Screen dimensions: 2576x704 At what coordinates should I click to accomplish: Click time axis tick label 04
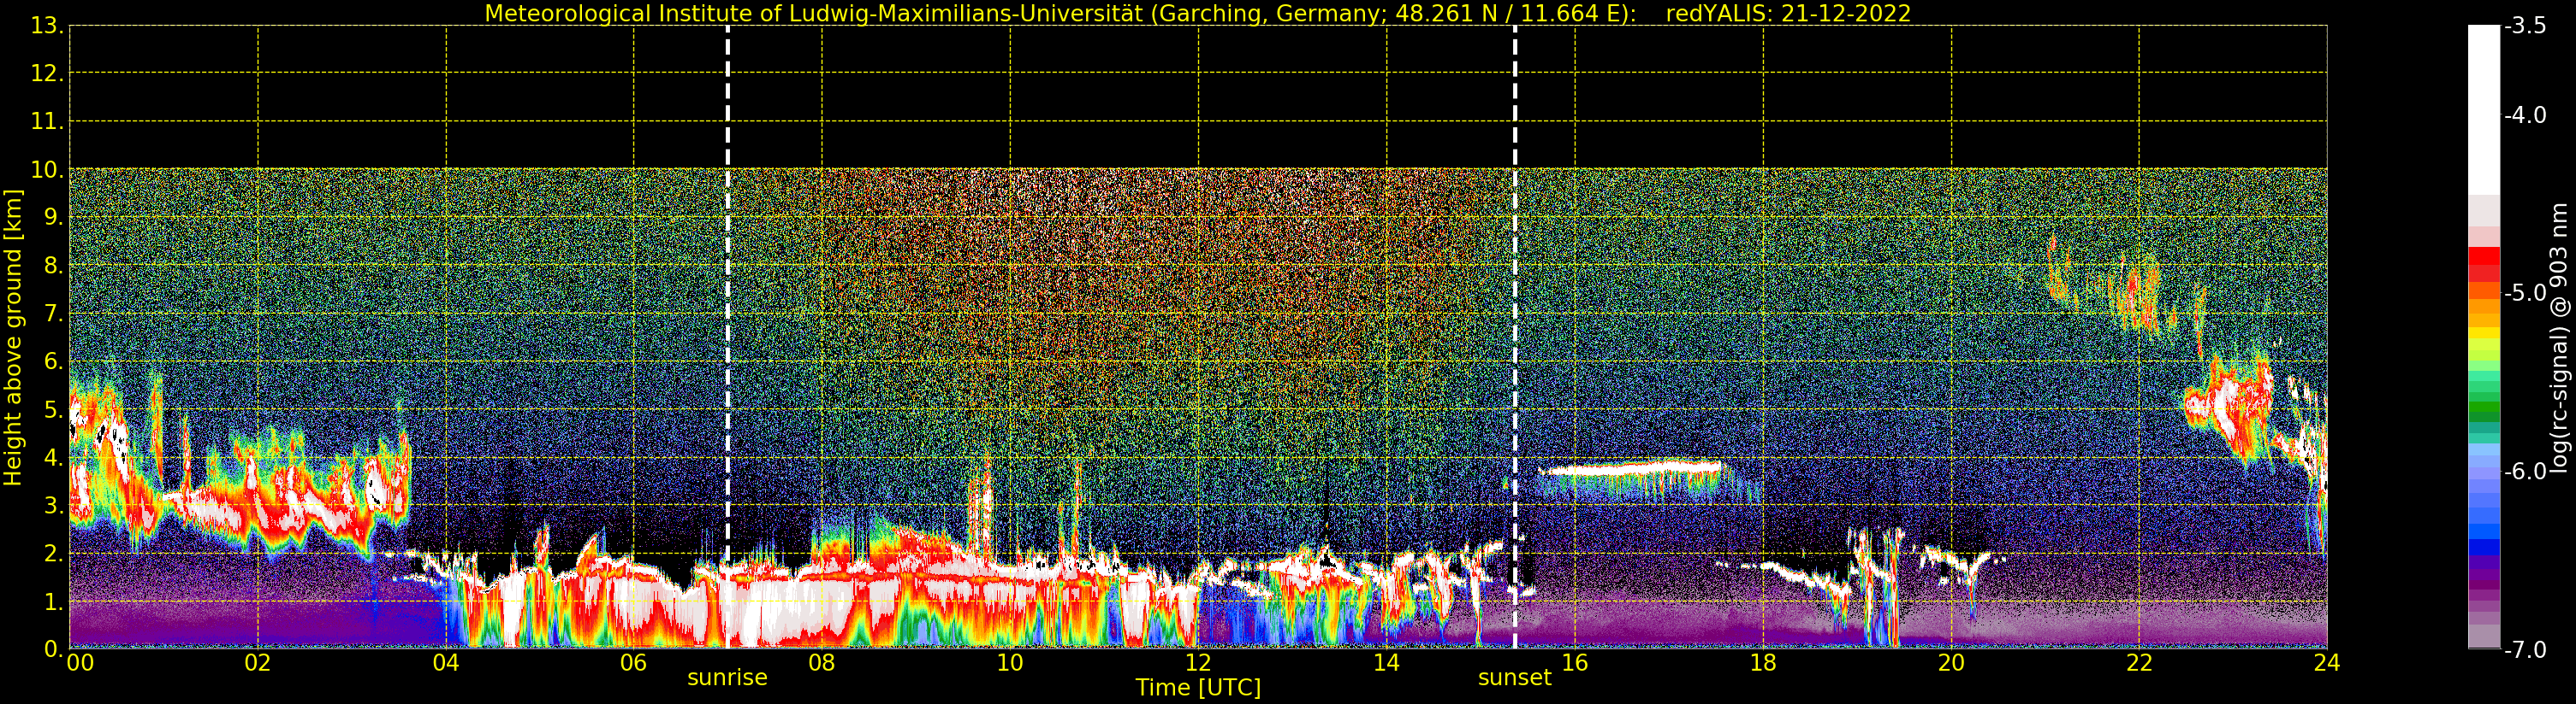(446, 663)
